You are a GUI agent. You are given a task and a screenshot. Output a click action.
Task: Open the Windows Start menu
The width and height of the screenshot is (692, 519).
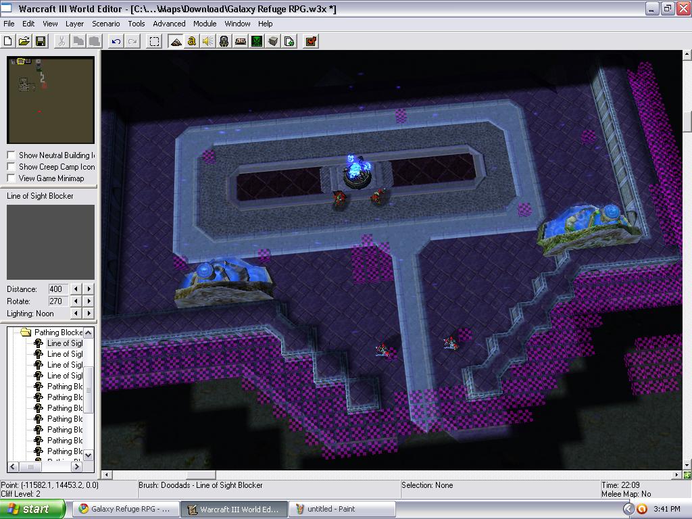(32, 509)
